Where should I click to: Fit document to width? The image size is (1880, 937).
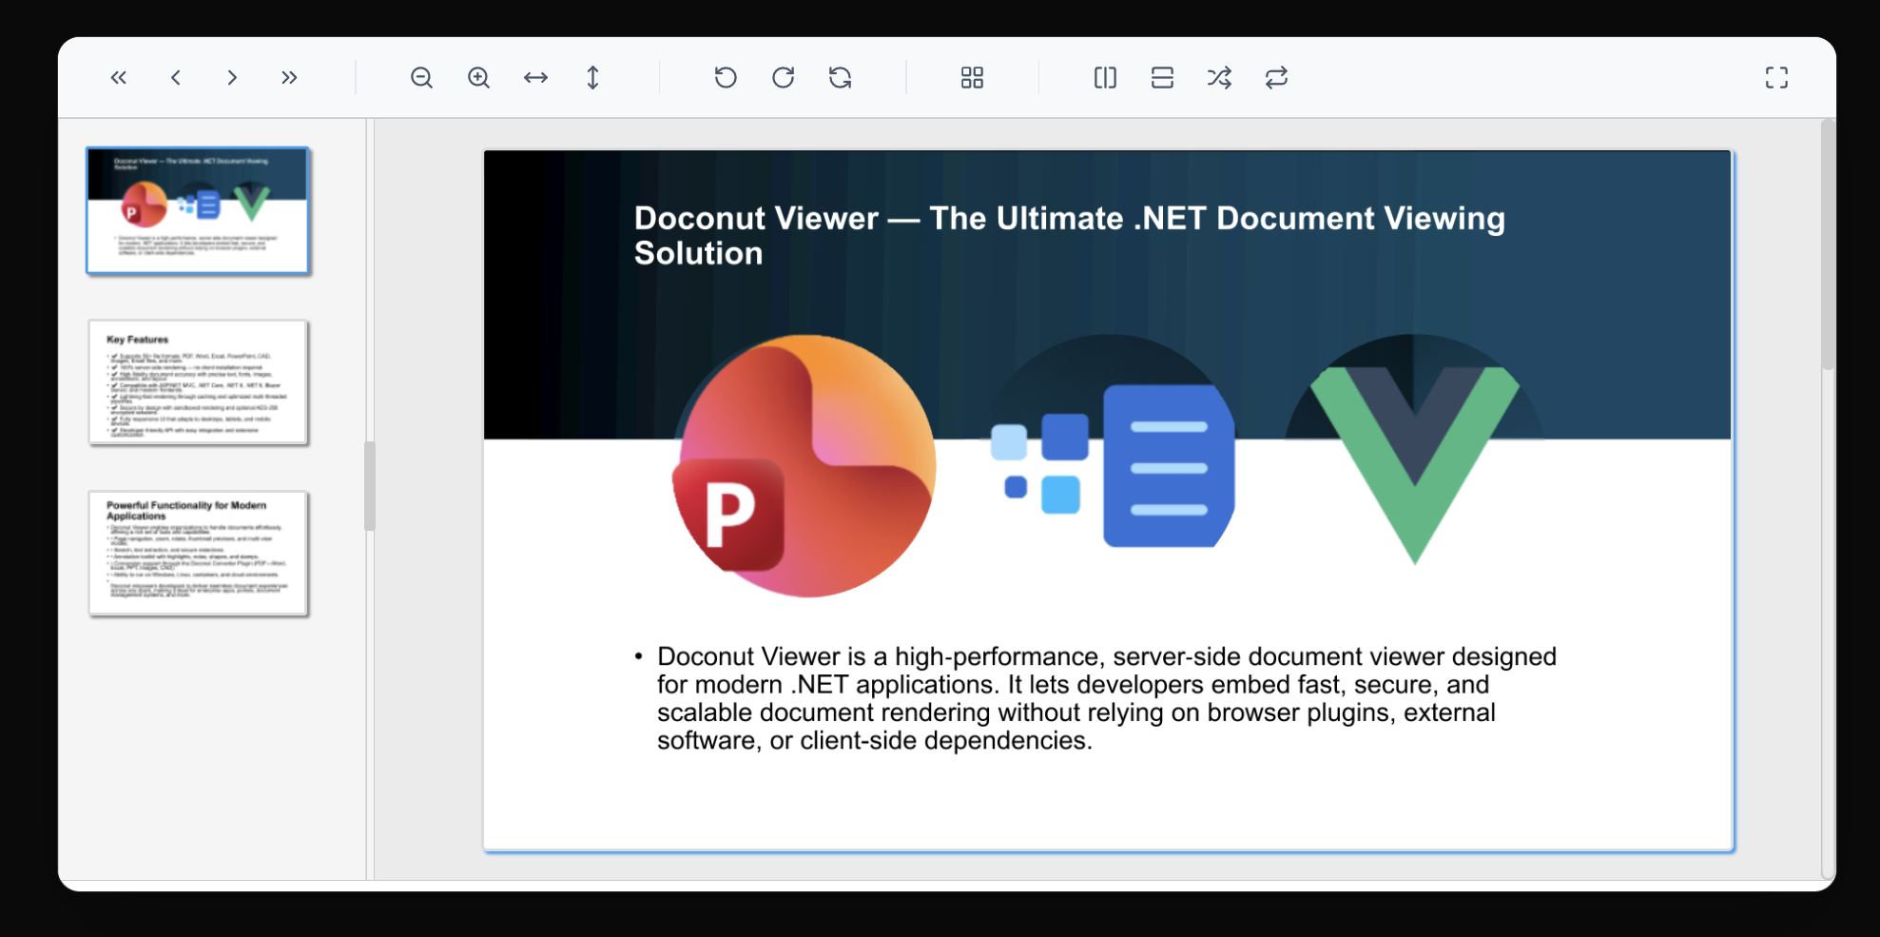[535, 78]
